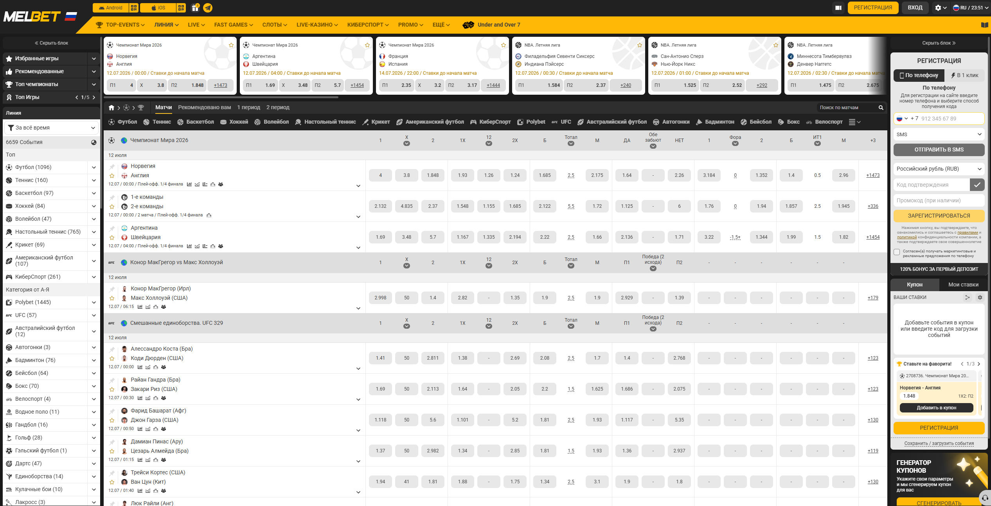Confirm code with the checkmark toggle
Image resolution: width=991 pixels, height=506 pixels.
(977, 185)
